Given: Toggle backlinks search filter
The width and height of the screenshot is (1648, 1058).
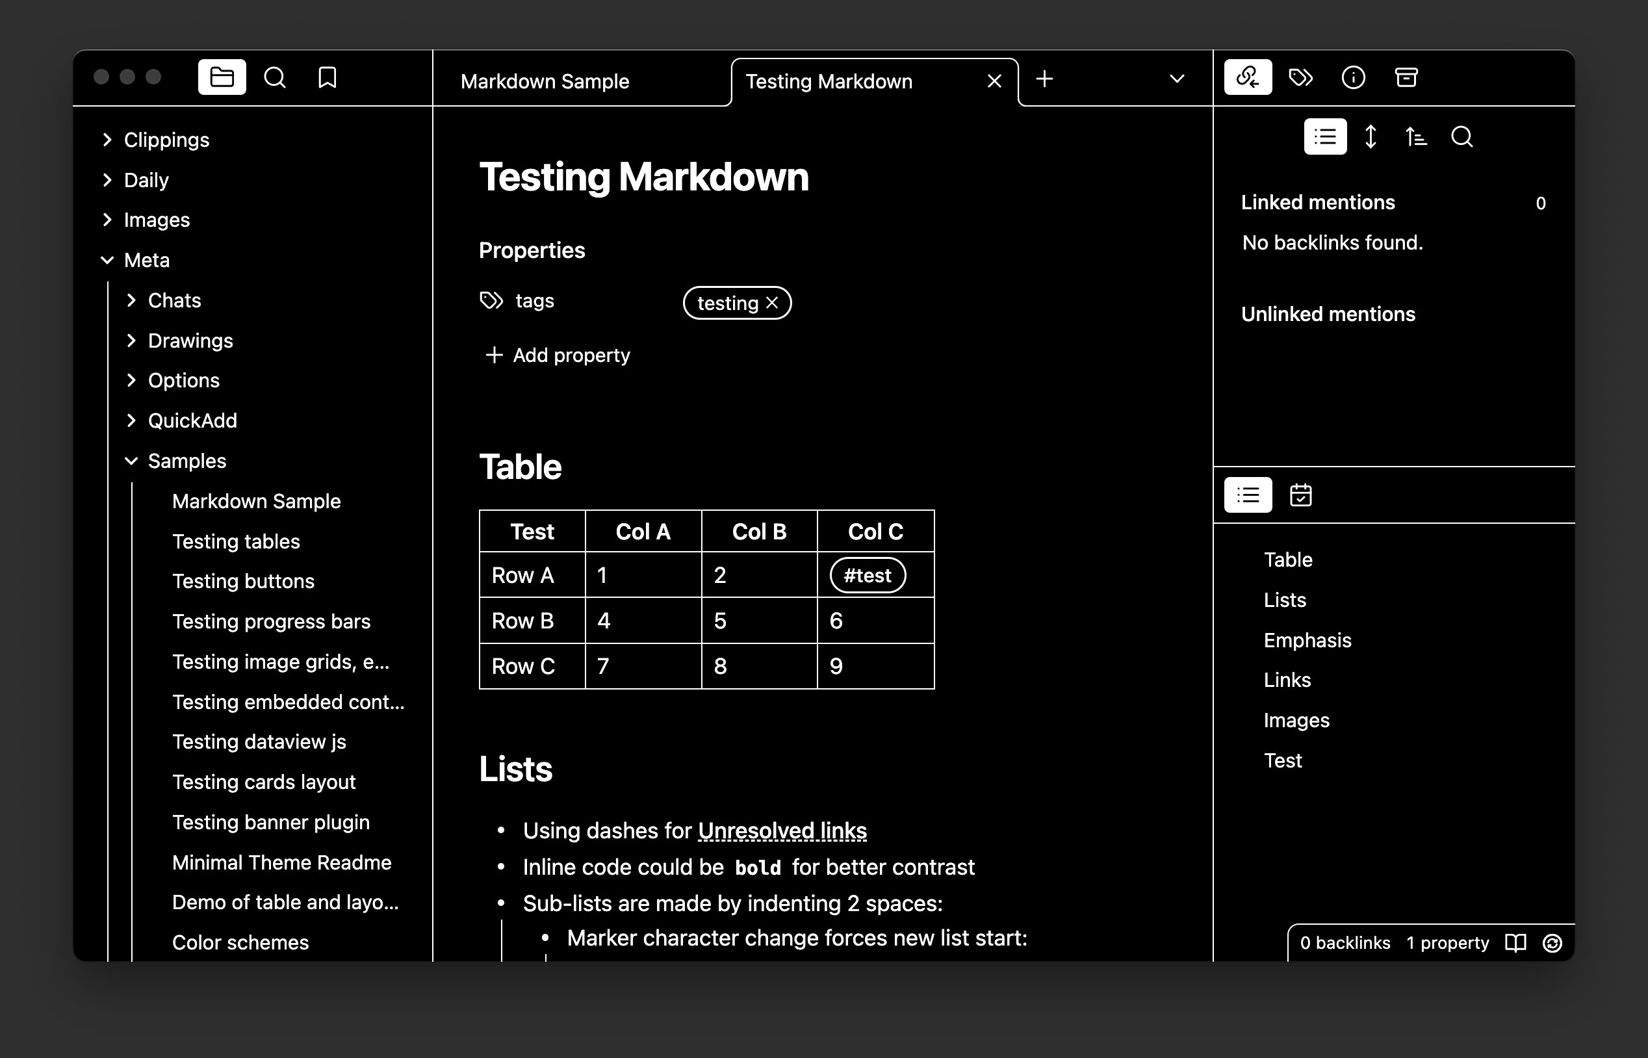Looking at the screenshot, I should pos(1462,136).
